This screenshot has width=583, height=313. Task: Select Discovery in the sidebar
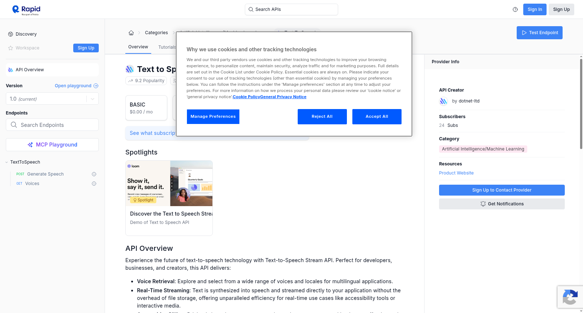click(x=26, y=34)
